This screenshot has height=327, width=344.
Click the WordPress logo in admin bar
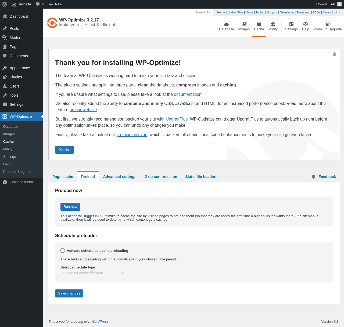[x=5, y=4]
